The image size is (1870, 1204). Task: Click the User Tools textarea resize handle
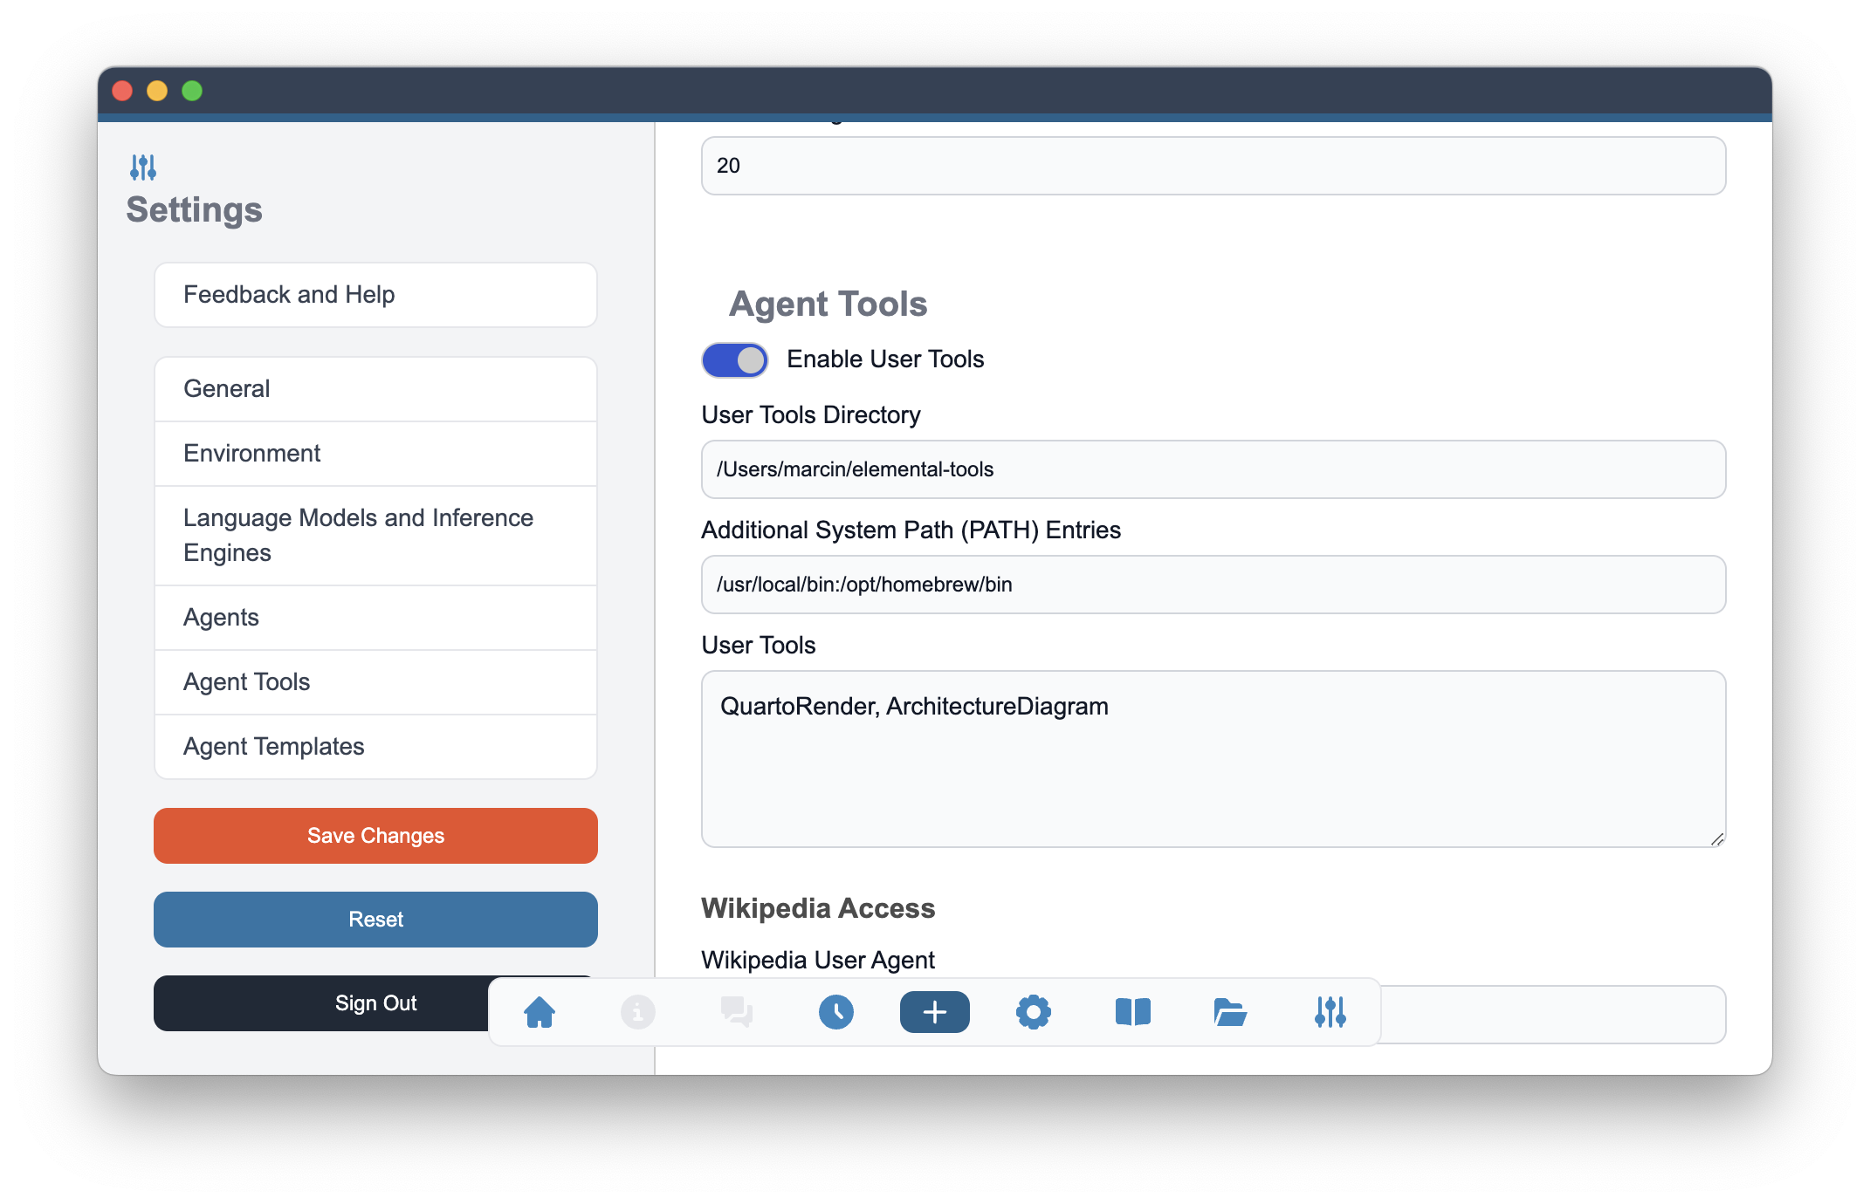pos(1716,839)
